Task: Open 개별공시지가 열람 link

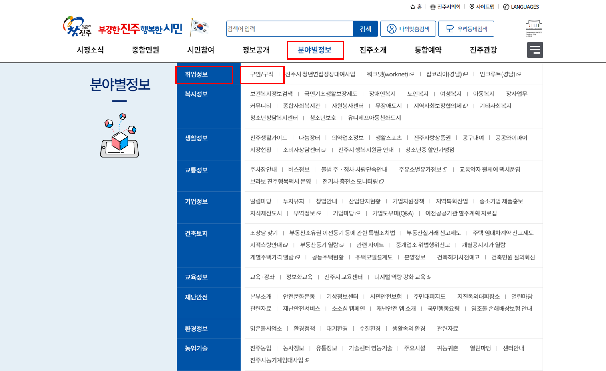Action: pos(484,245)
